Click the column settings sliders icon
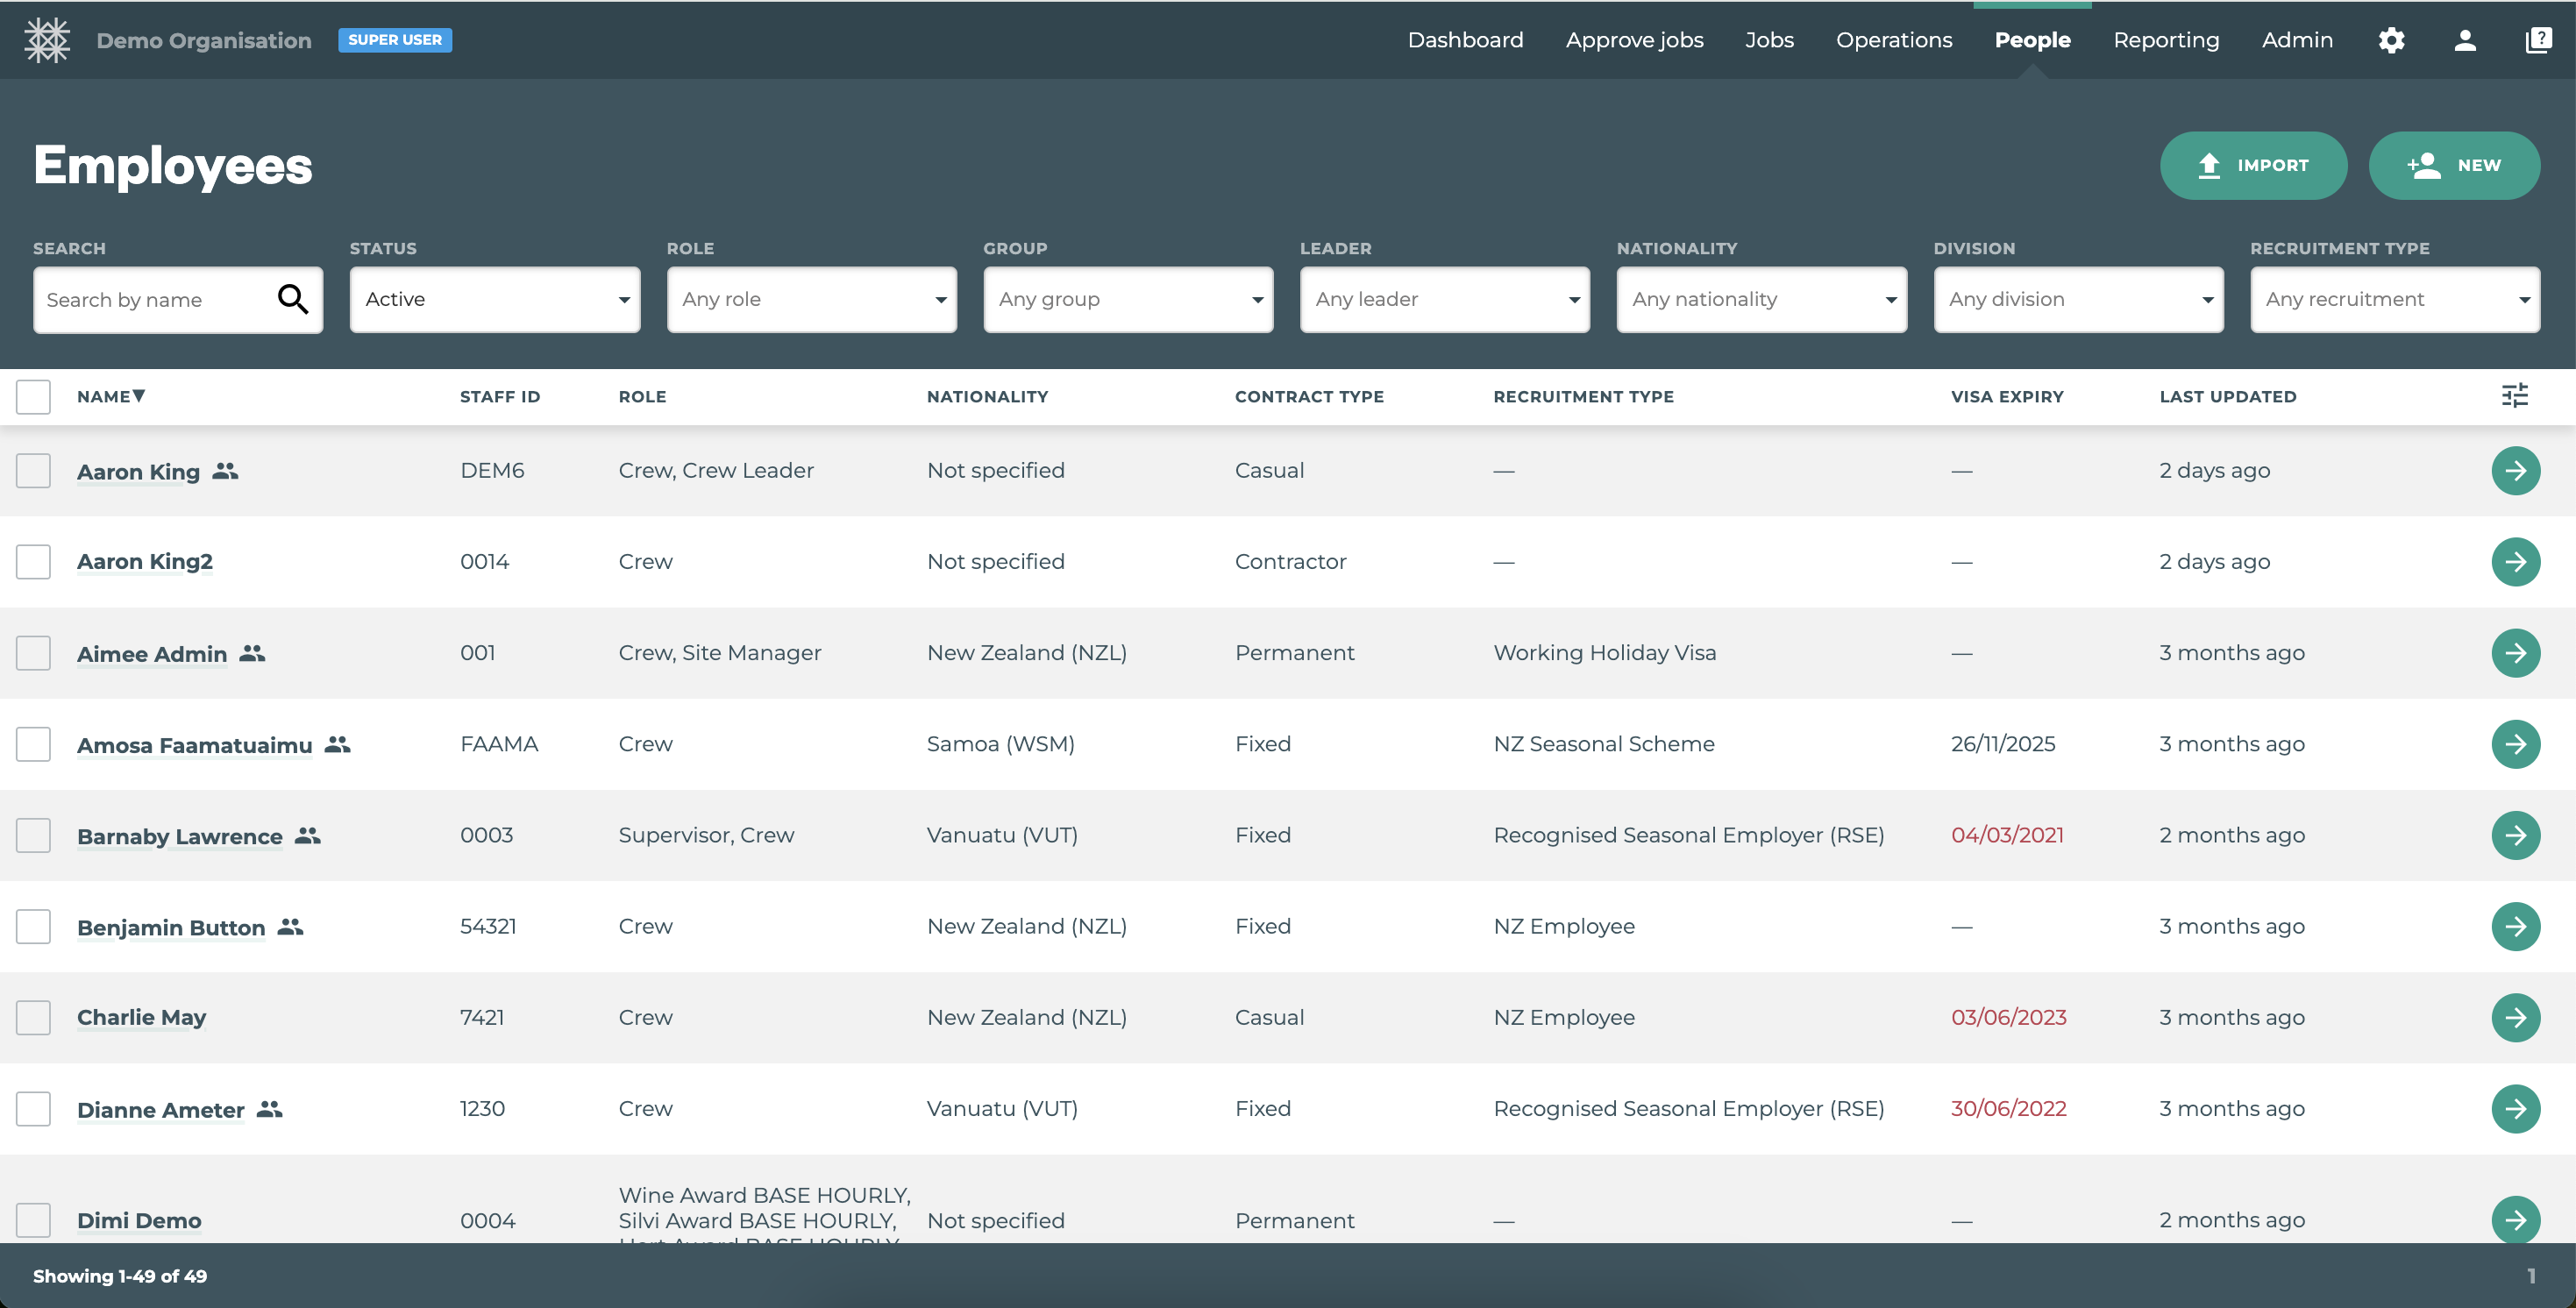 coord(2514,396)
